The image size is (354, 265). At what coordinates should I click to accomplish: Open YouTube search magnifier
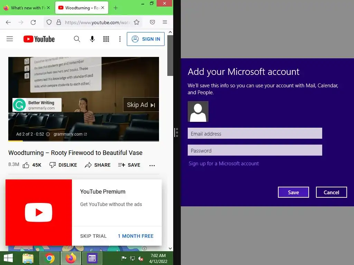point(77,39)
